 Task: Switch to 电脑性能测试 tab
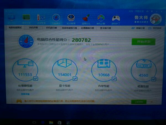point(15,27)
